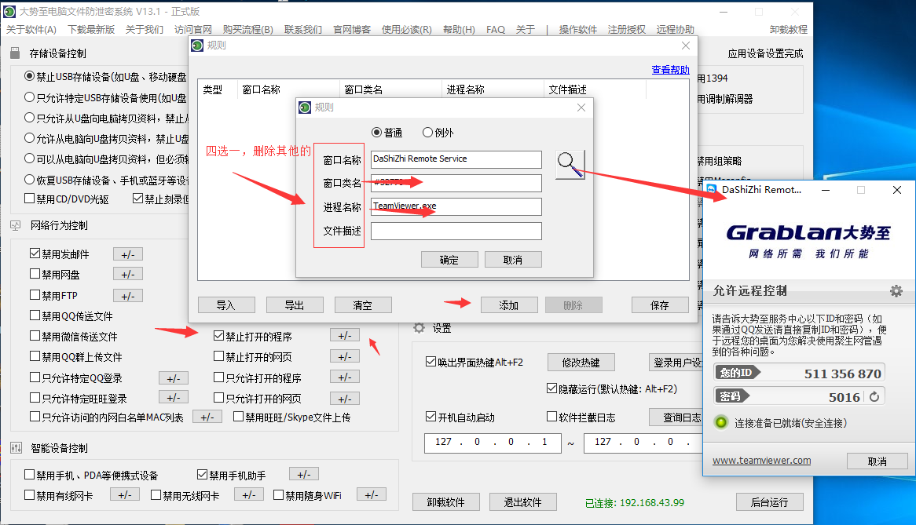Click +/- button next to 禁用随身WiFi
916x525 pixels.
[372, 494]
